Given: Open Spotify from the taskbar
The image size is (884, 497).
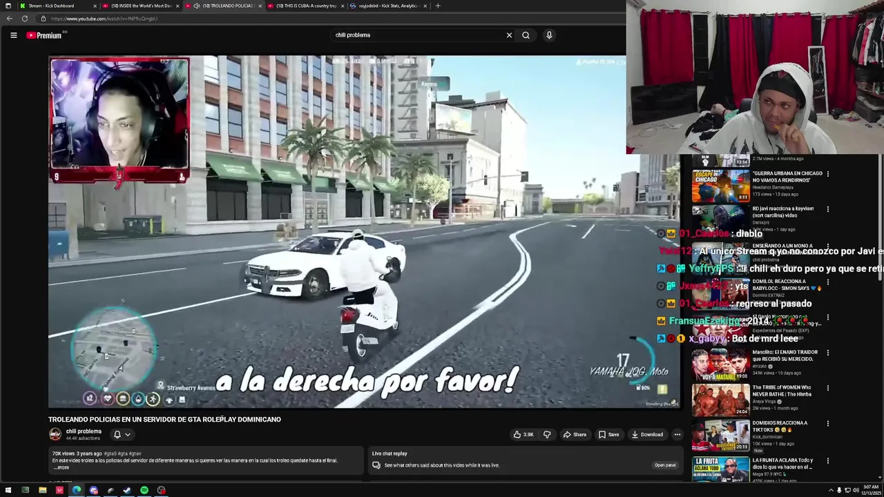Looking at the screenshot, I should (144, 490).
